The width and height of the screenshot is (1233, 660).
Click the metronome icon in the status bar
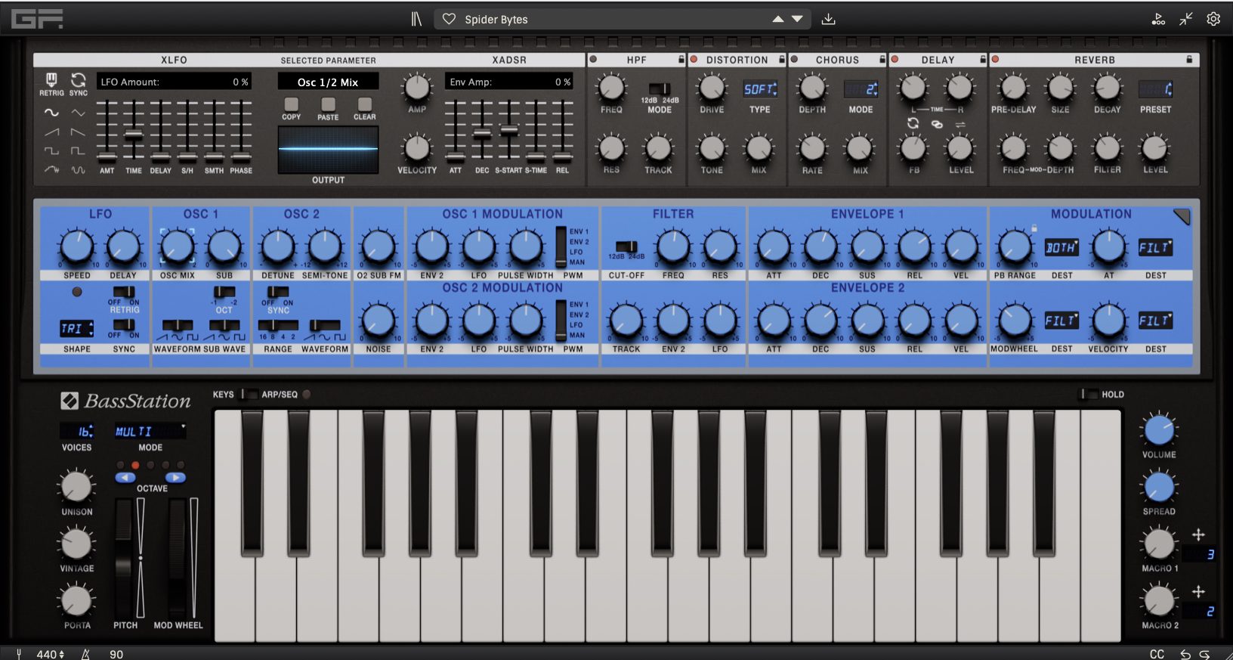[x=85, y=654]
